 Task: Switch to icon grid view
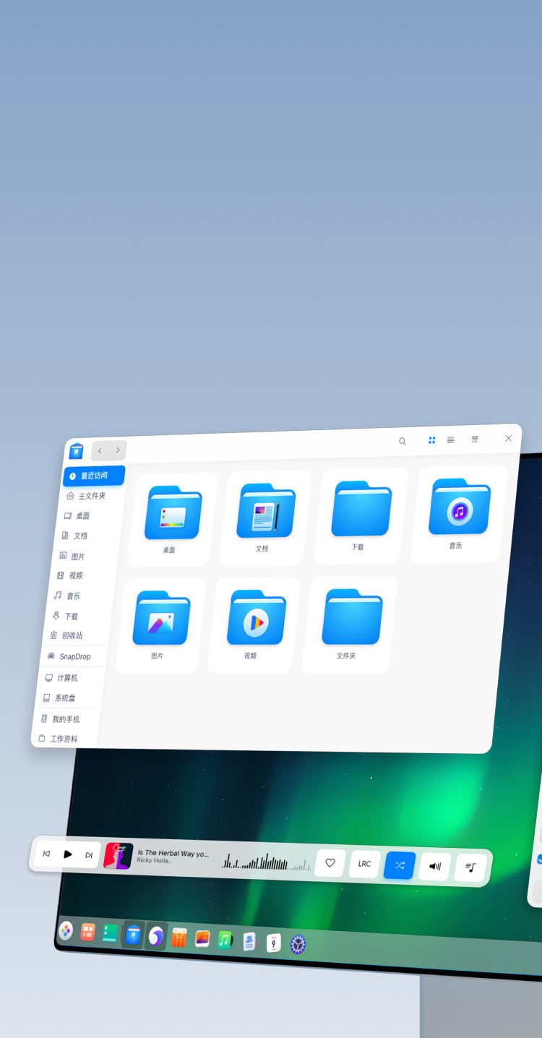pyautogui.click(x=431, y=440)
